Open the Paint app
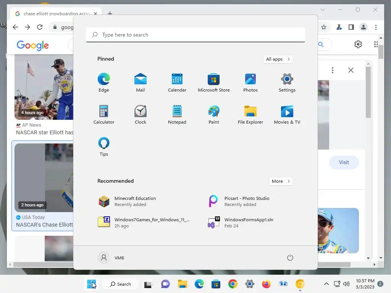This screenshot has height=293, width=391. click(214, 115)
